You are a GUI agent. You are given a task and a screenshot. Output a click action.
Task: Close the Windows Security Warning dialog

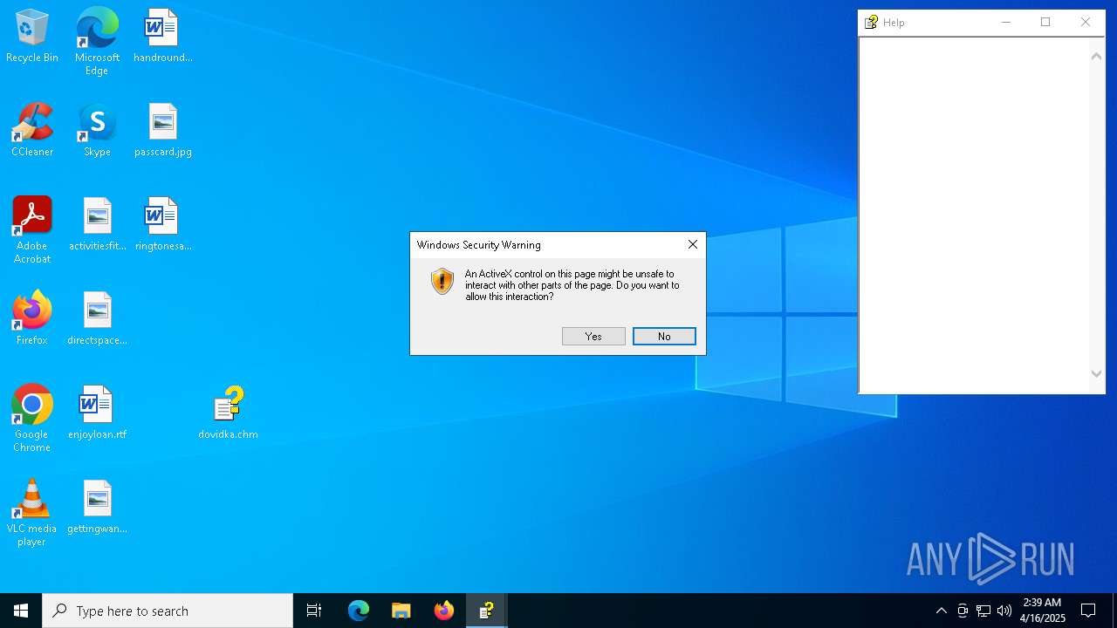coord(693,245)
